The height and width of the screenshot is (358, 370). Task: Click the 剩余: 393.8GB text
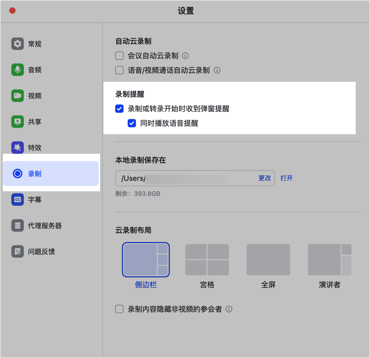tap(138, 194)
